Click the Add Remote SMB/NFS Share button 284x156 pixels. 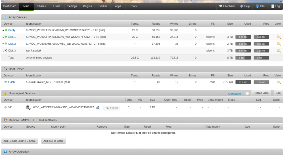pyautogui.click(x=20, y=141)
